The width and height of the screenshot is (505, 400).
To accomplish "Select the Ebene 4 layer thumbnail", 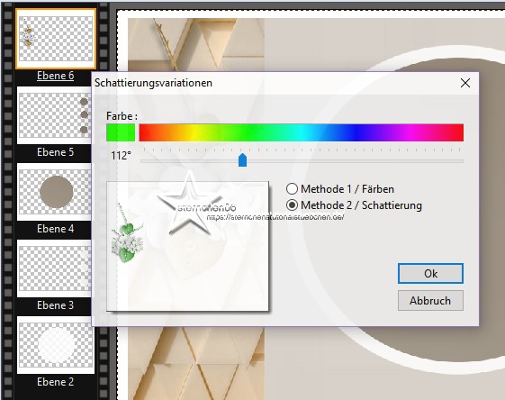I will pyautogui.click(x=54, y=192).
